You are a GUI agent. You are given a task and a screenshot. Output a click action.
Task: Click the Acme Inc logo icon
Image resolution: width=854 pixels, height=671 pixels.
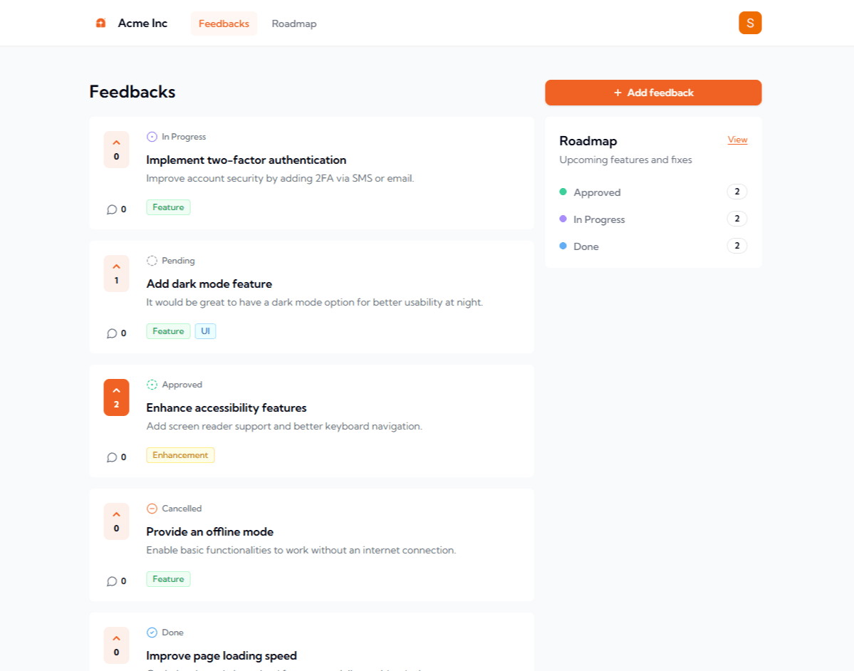(100, 23)
